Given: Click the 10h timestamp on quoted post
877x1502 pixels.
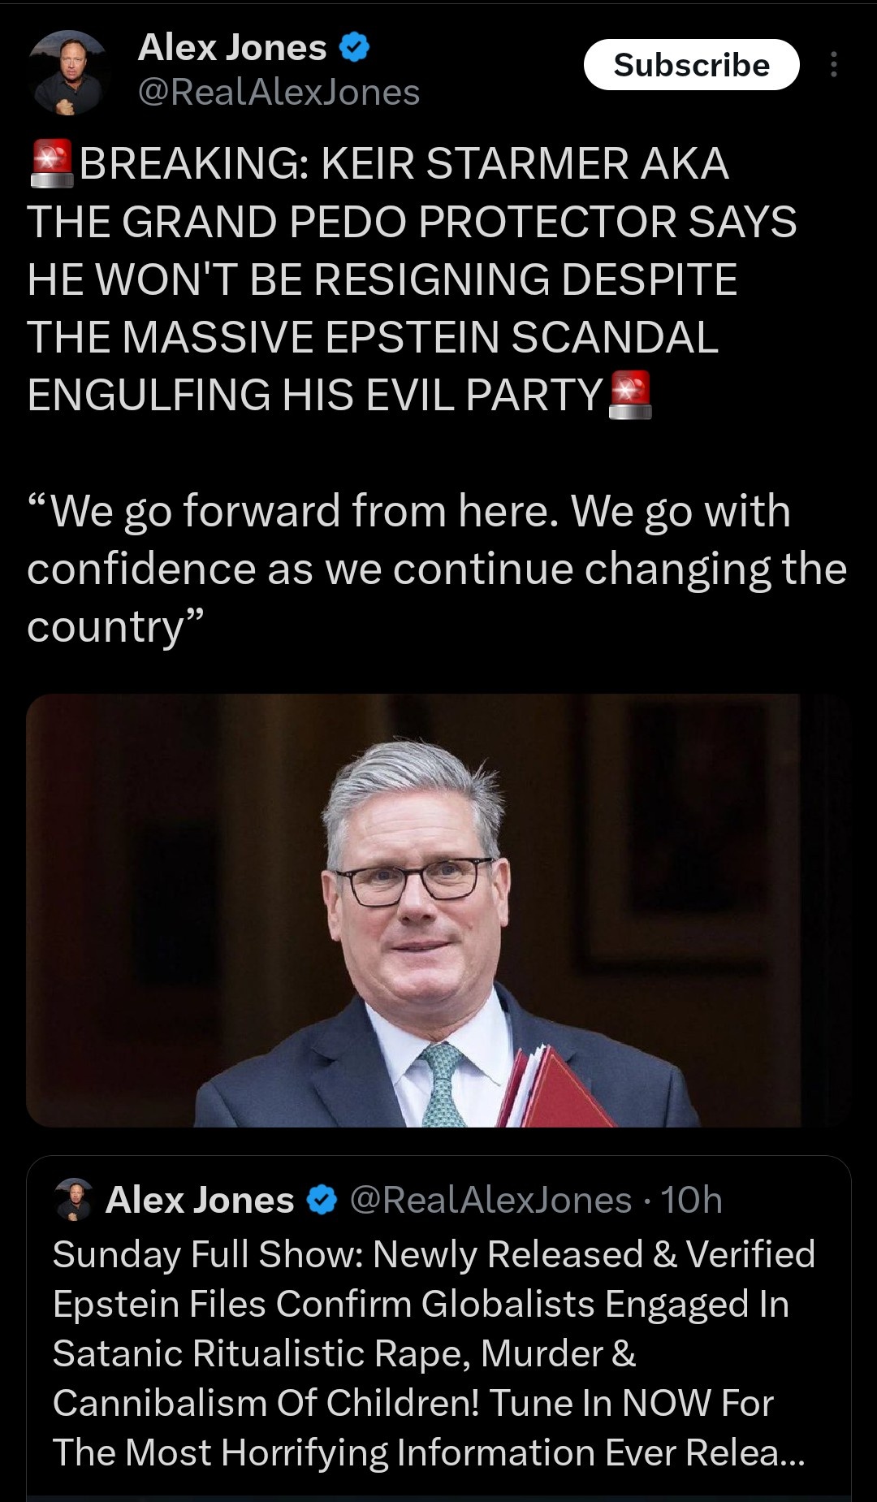Looking at the screenshot, I should tap(691, 1200).
